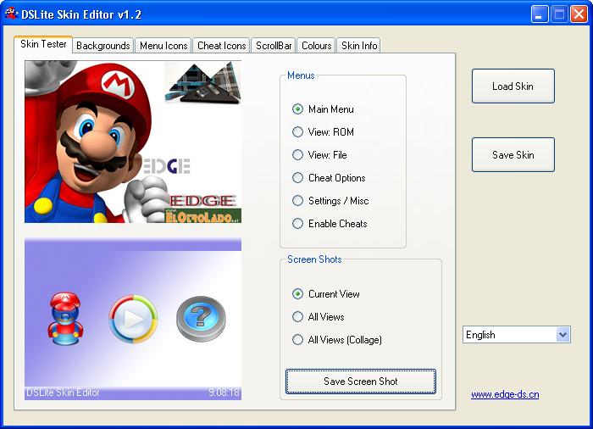This screenshot has width=593, height=429.
Task: Switch to the Skin Tester tab
Action: pos(43,44)
